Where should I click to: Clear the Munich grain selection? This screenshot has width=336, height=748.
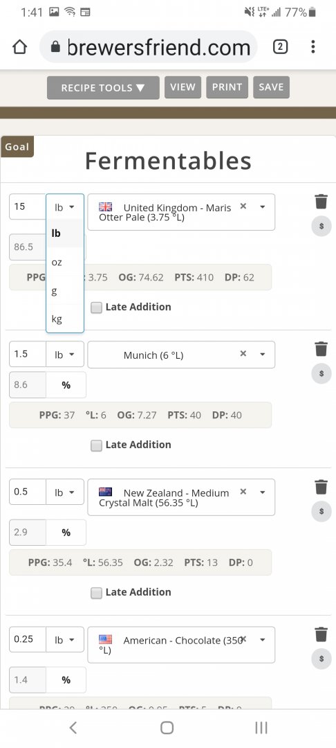tap(243, 353)
